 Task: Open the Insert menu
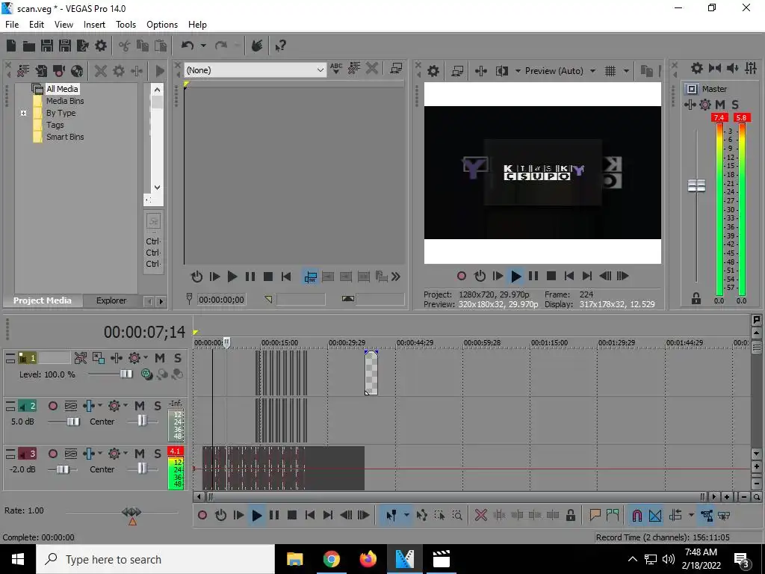pos(94,25)
